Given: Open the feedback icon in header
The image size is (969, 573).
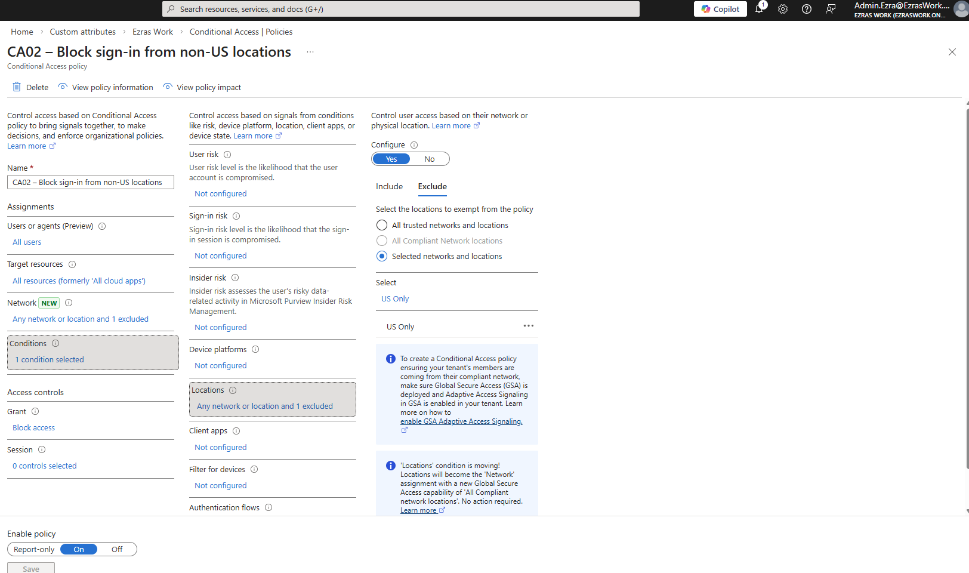Looking at the screenshot, I should pos(831,9).
